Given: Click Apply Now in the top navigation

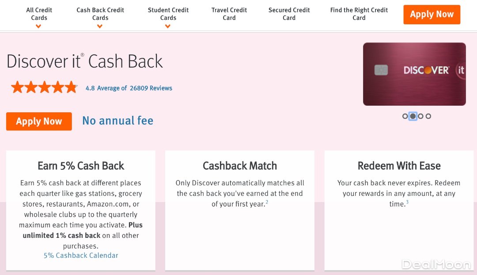Looking at the screenshot, I should 432,15.
